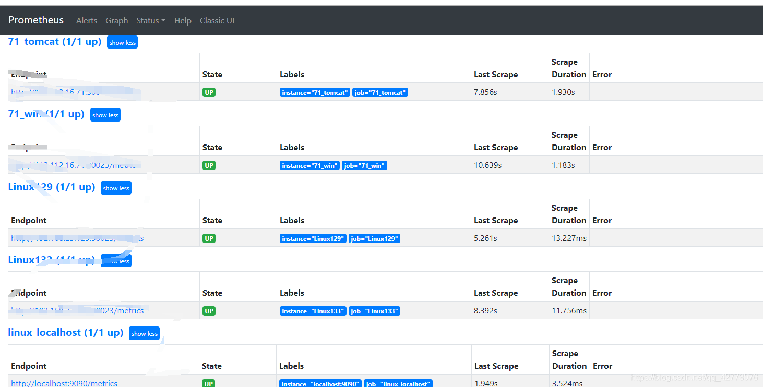The height and width of the screenshot is (387, 763).
Task: Click the 8.392s last scrape value
Action: coord(485,311)
